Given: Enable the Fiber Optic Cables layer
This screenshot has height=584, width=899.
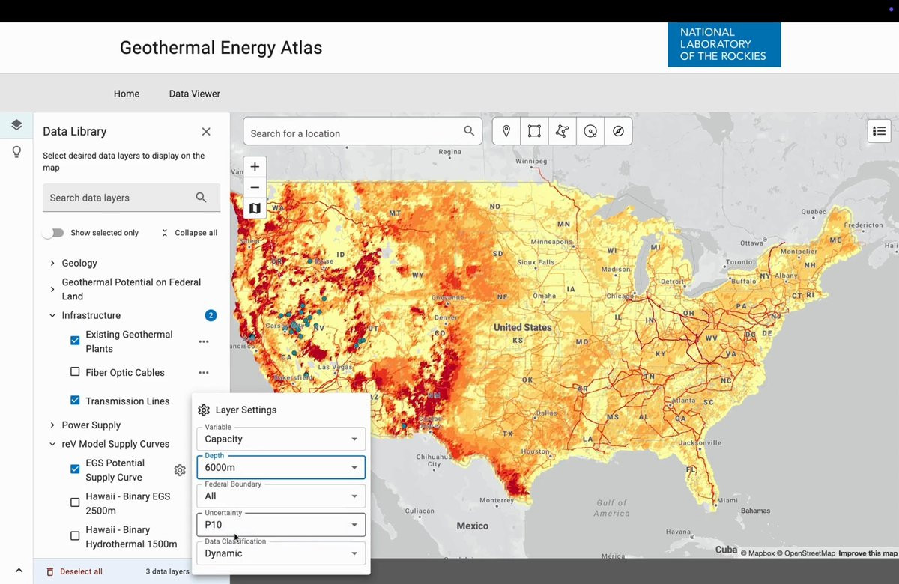Looking at the screenshot, I should click(75, 372).
